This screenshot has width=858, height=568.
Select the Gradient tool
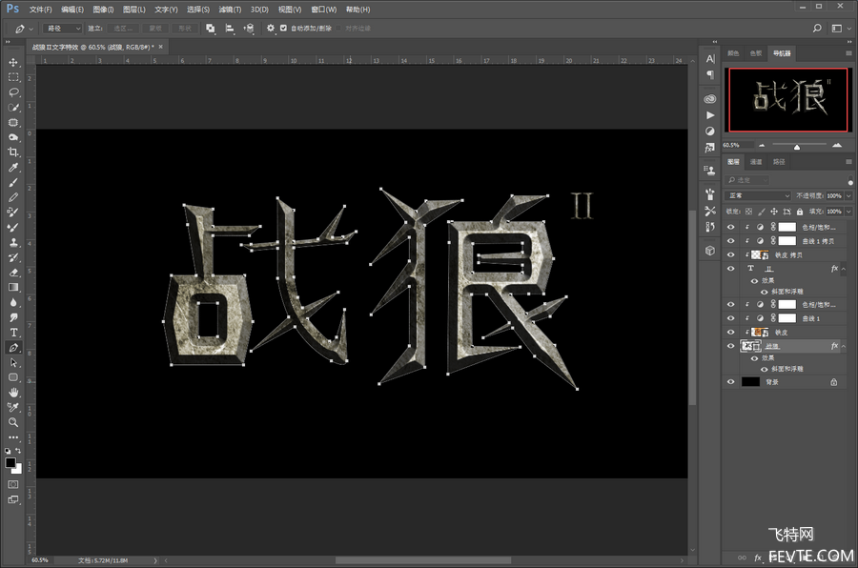click(x=13, y=287)
